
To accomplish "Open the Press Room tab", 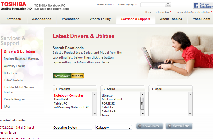I will (201, 19).
